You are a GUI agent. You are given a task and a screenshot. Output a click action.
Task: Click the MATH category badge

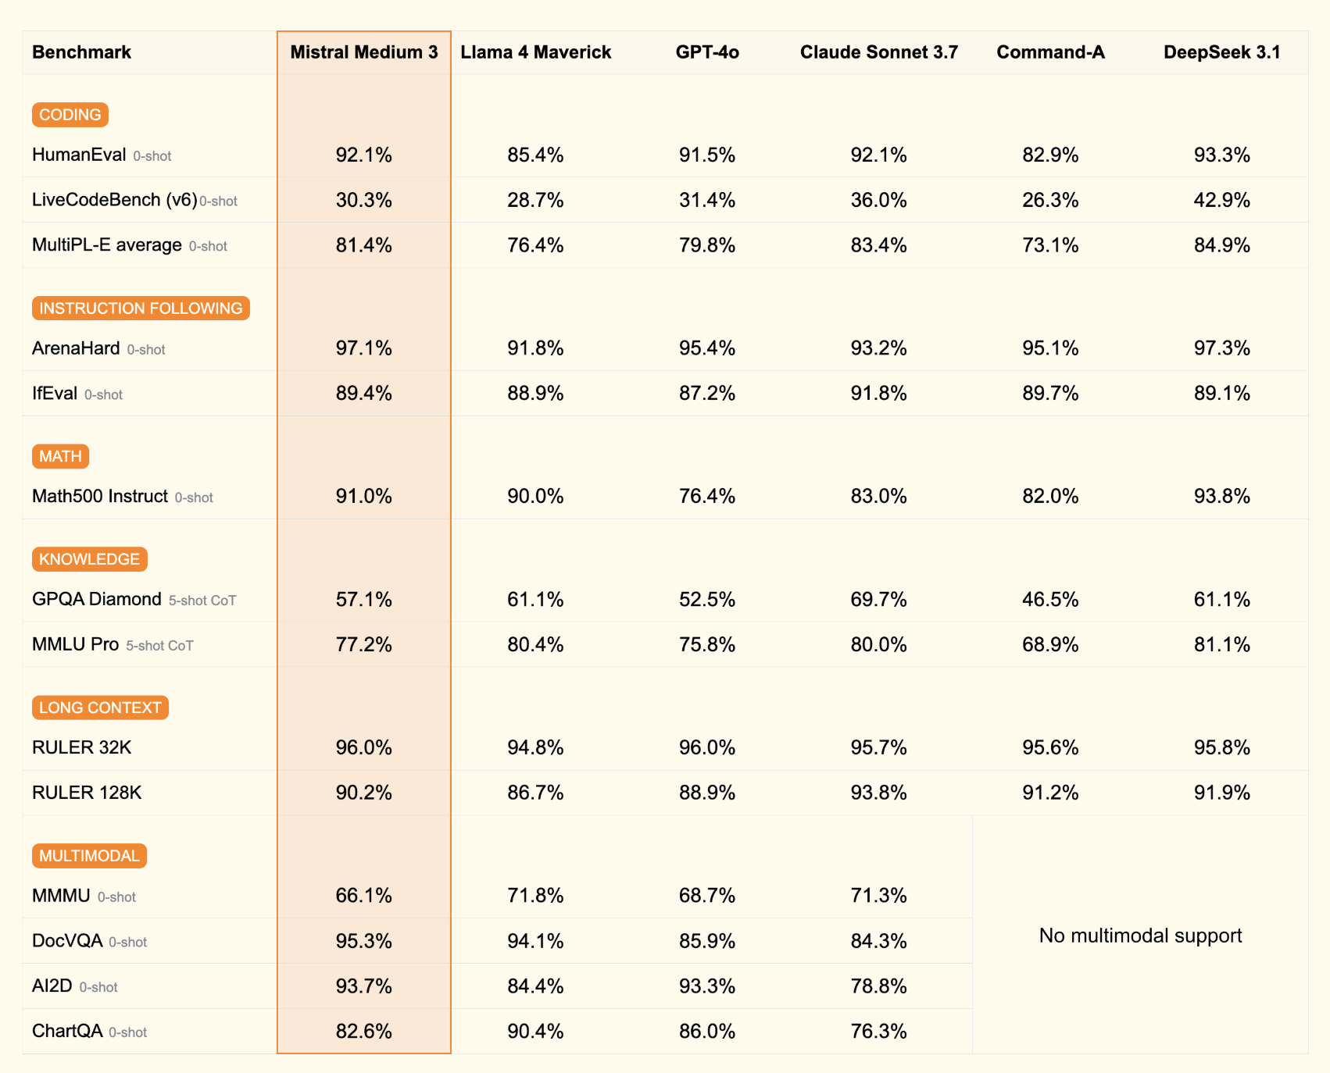pos(60,456)
